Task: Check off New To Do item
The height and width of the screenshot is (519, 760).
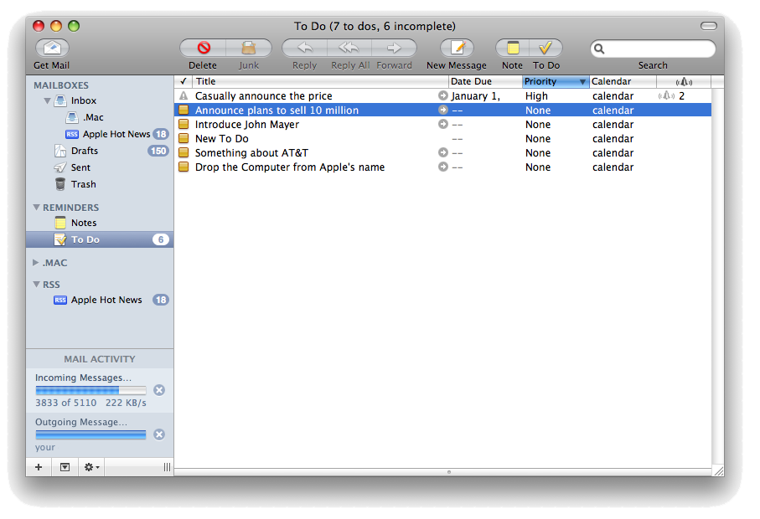Action: point(184,139)
